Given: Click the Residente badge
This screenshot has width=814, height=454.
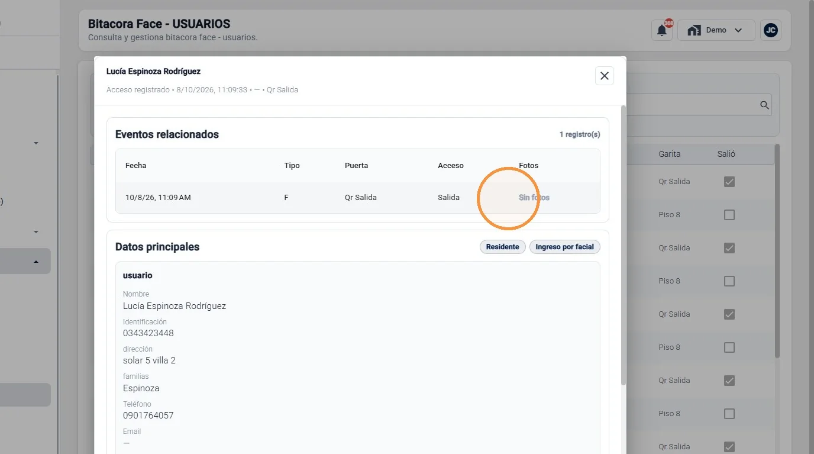Looking at the screenshot, I should (x=502, y=247).
